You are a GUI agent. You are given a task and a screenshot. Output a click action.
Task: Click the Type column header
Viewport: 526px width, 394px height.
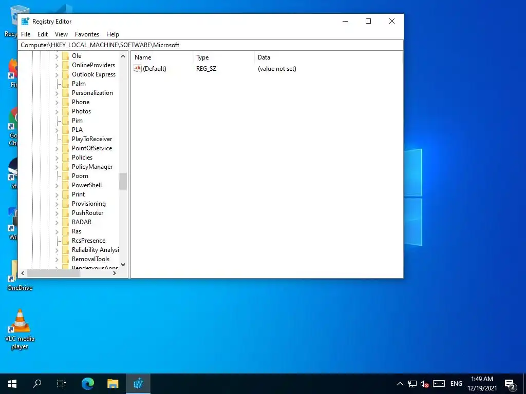(x=224, y=57)
